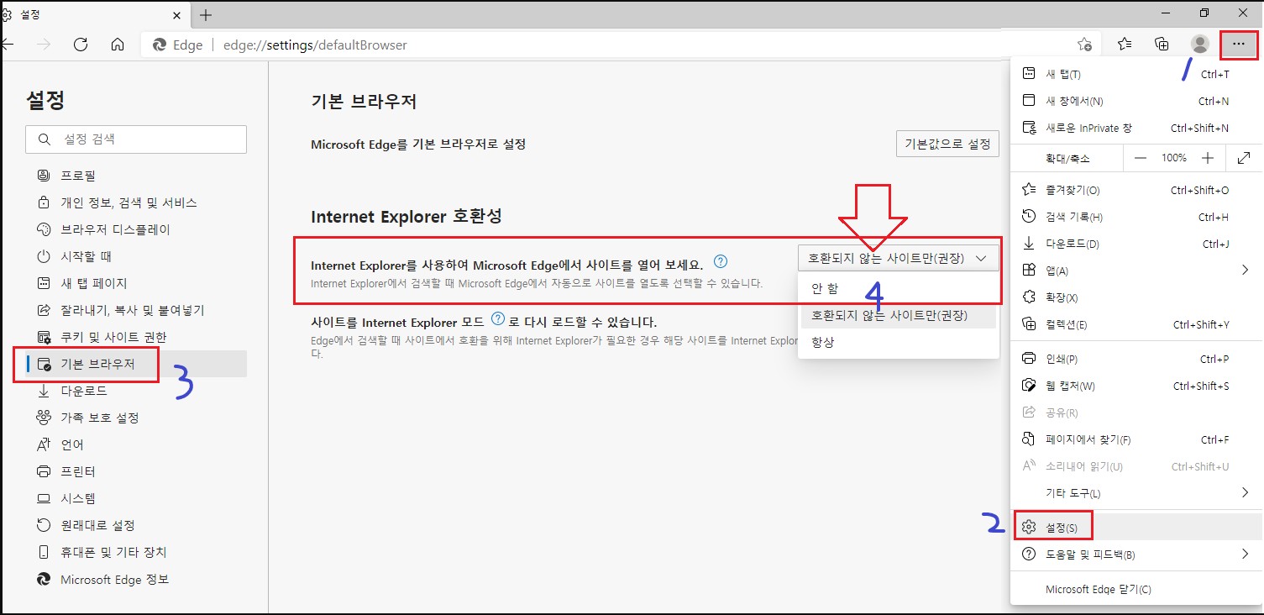Zoom out with the minus button
Screen dimensions: 1264x615
(x=1140, y=158)
